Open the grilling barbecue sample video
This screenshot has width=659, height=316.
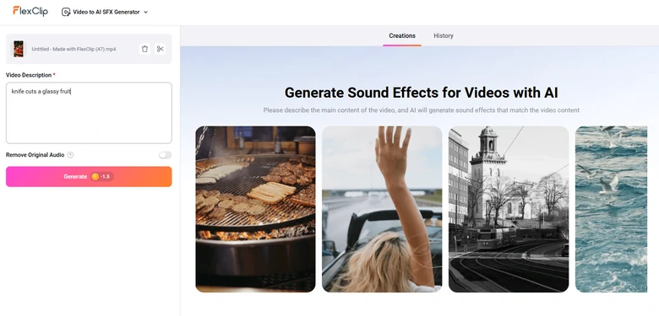[255, 209]
